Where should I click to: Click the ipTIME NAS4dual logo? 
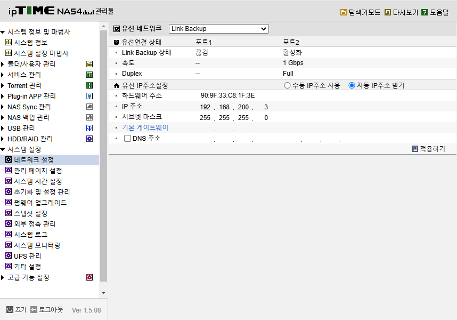(61, 11)
